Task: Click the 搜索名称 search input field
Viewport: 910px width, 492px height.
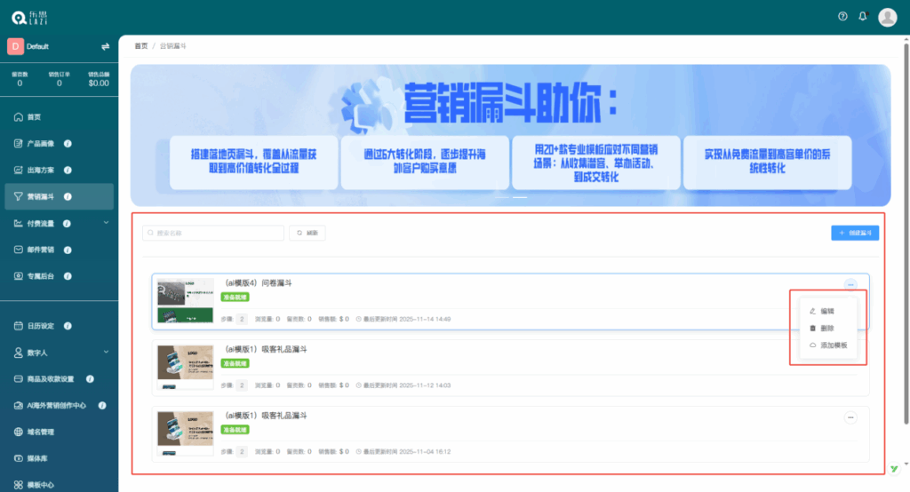Action: [213, 233]
